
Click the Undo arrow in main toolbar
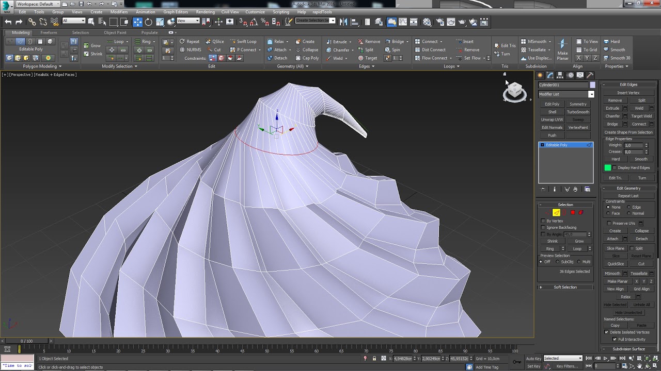[8, 22]
